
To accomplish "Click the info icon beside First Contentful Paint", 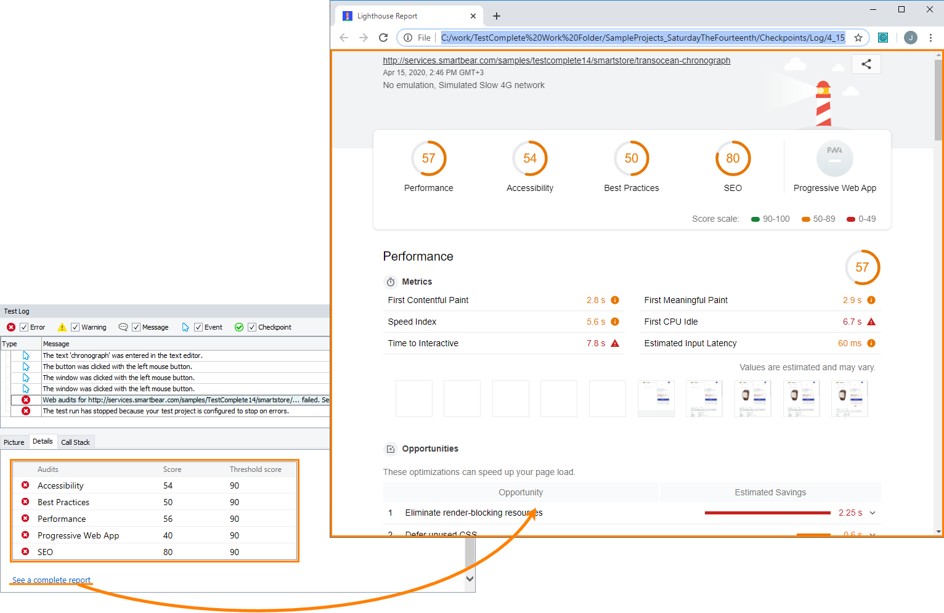I will click(614, 300).
